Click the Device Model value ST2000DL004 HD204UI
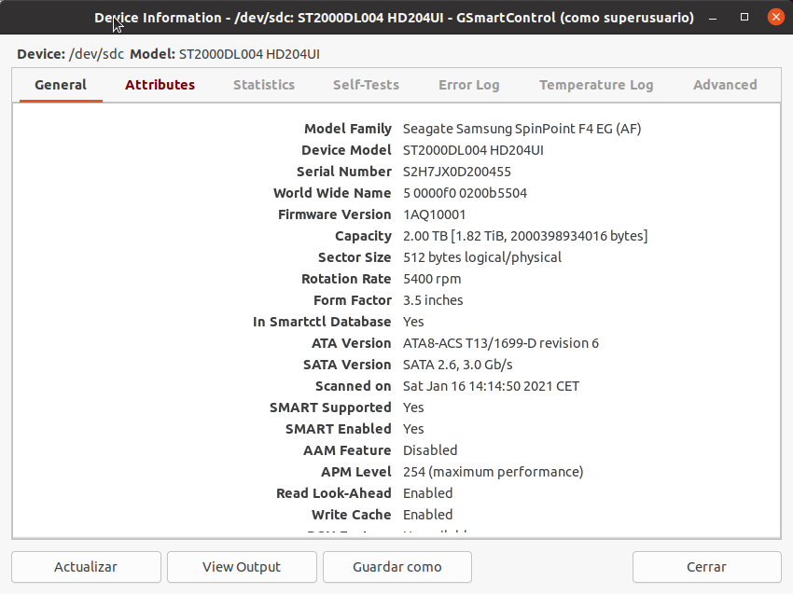This screenshot has width=793, height=594. (x=473, y=151)
